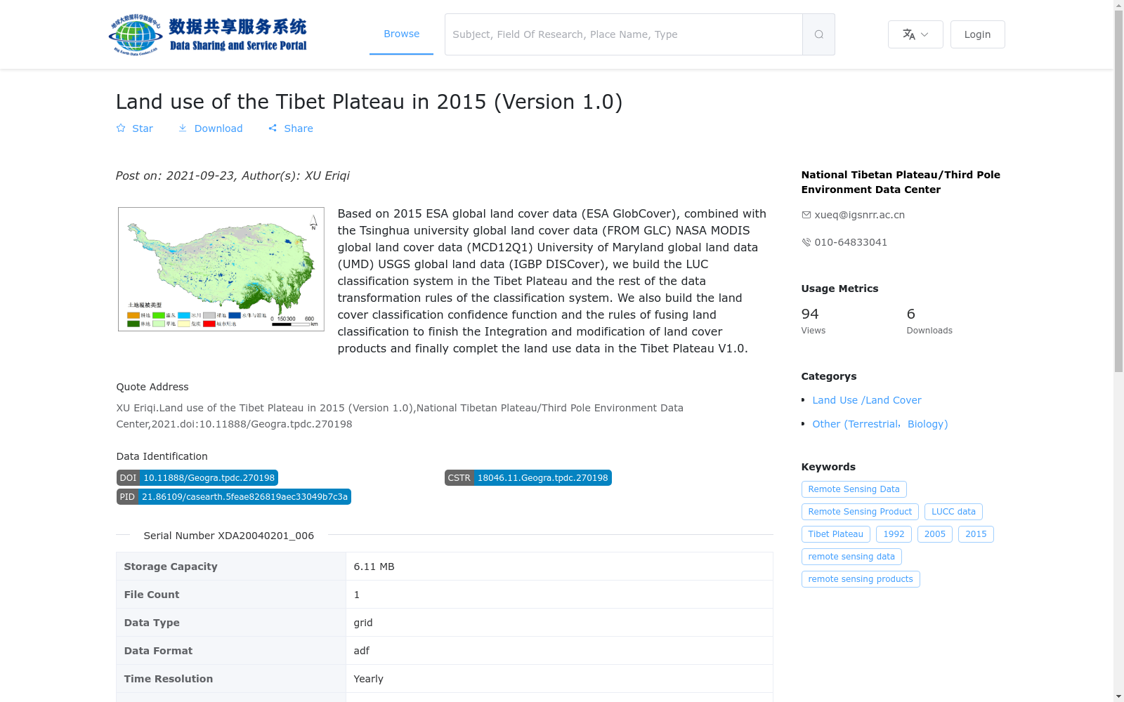This screenshot has width=1124, height=702.
Task: Select the 1992 keyword tag
Action: 894,534
